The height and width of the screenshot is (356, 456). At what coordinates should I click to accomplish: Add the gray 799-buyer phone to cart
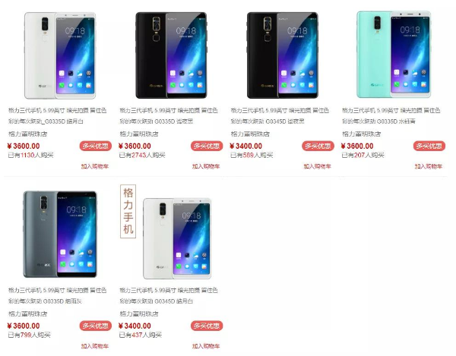95,346
